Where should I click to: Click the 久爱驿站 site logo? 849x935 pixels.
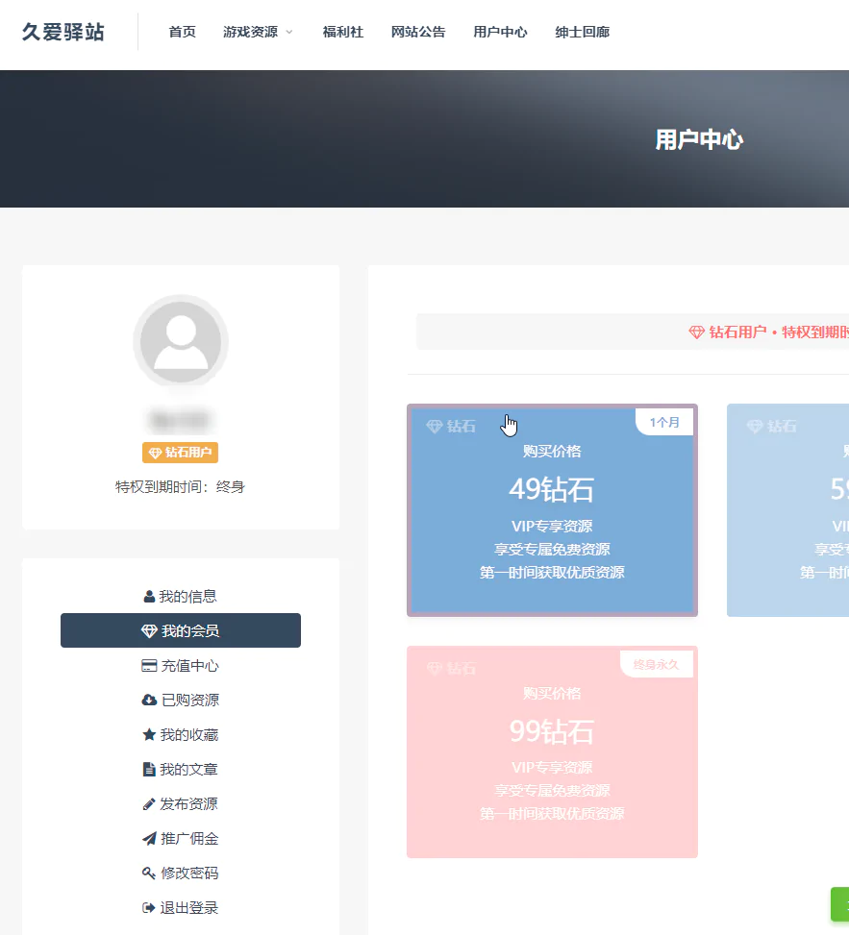[63, 33]
